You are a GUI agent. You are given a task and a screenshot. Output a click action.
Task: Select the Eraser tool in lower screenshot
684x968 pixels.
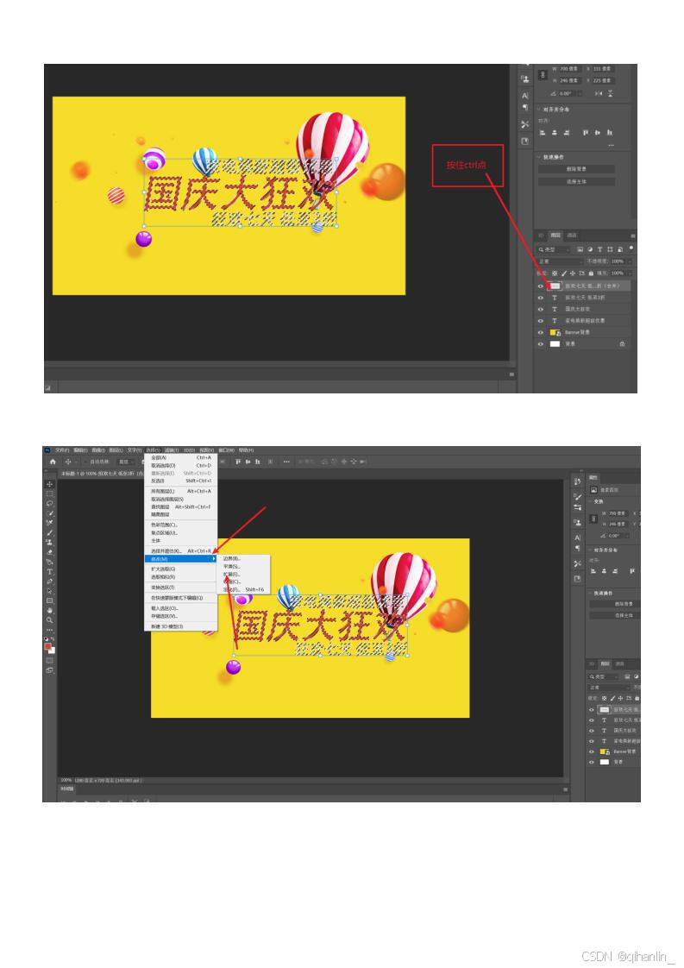pyautogui.click(x=49, y=552)
